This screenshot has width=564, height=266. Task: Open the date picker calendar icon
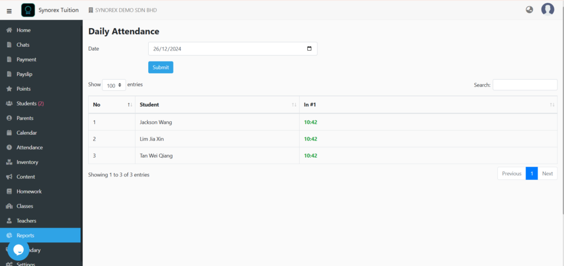[310, 49]
